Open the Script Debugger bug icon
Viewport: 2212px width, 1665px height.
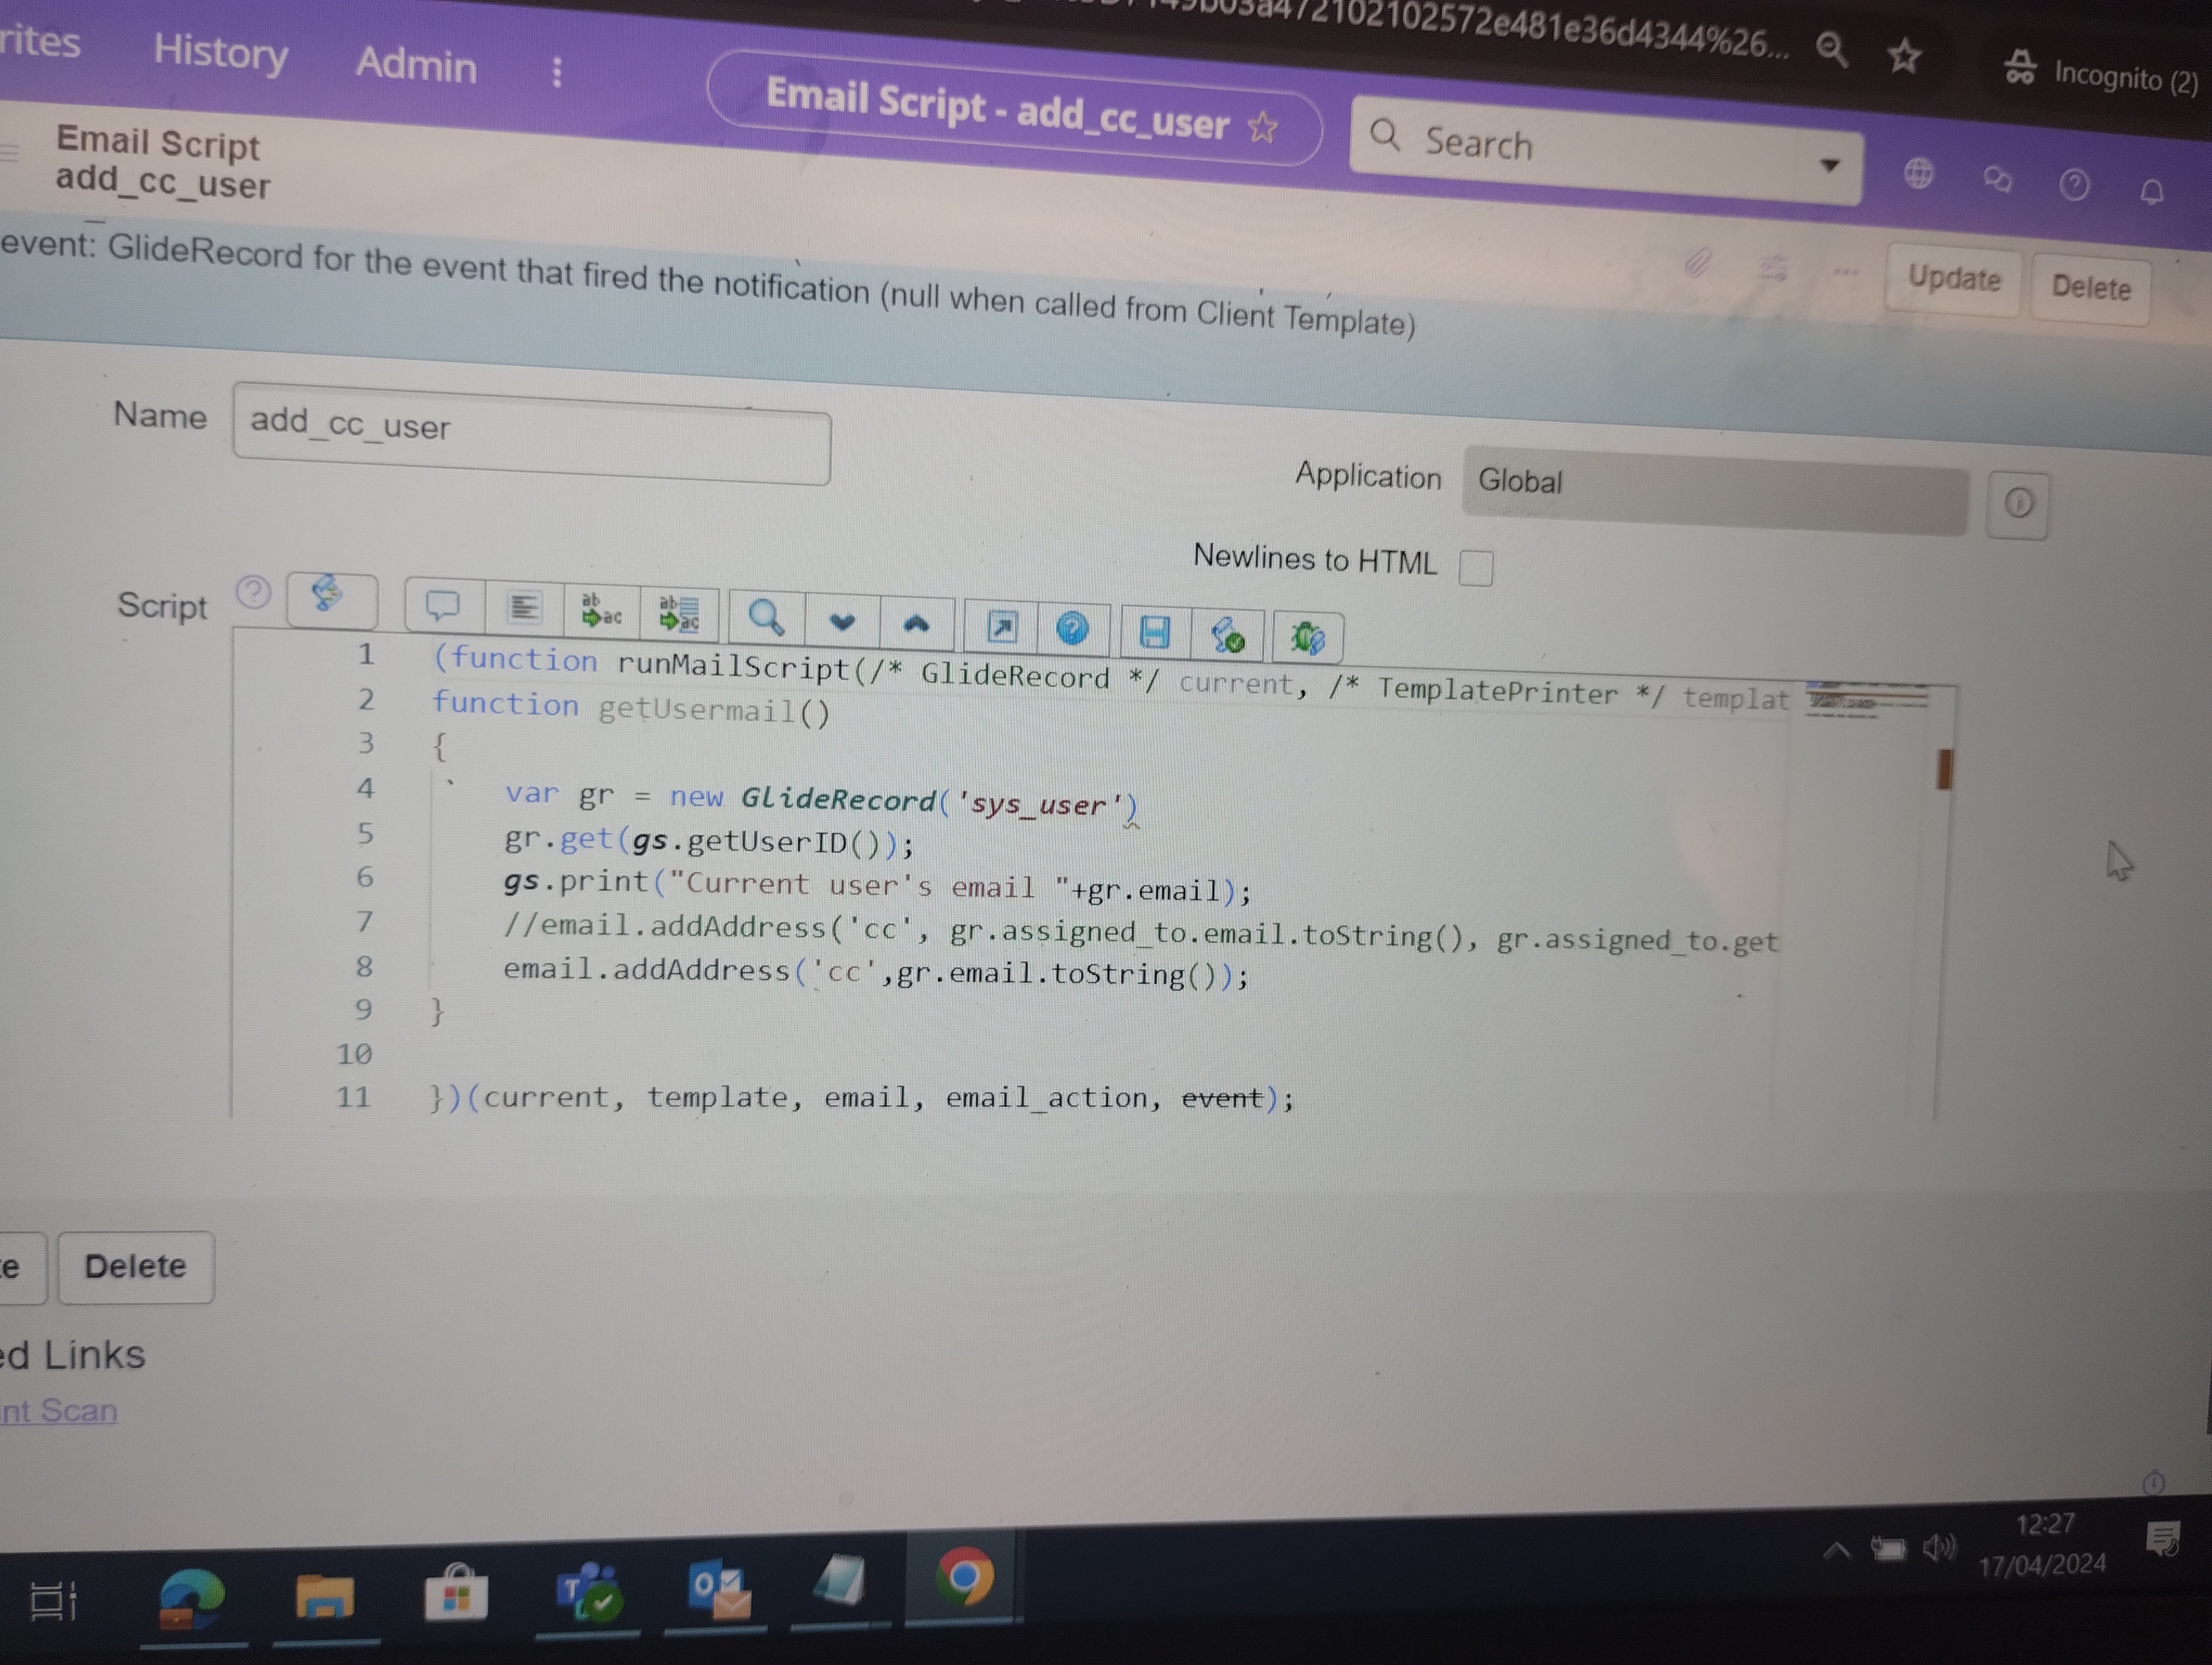[x=1307, y=637]
